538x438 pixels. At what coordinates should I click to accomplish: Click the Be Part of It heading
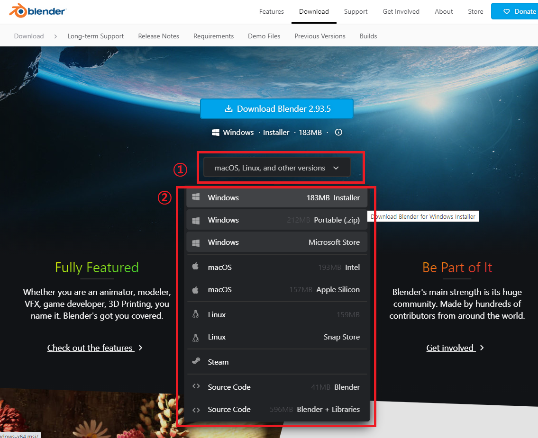457,268
